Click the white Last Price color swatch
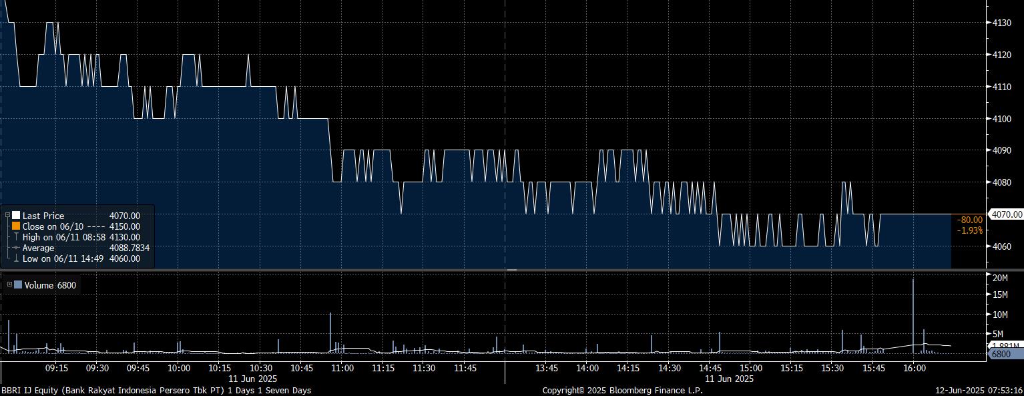 (16, 216)
